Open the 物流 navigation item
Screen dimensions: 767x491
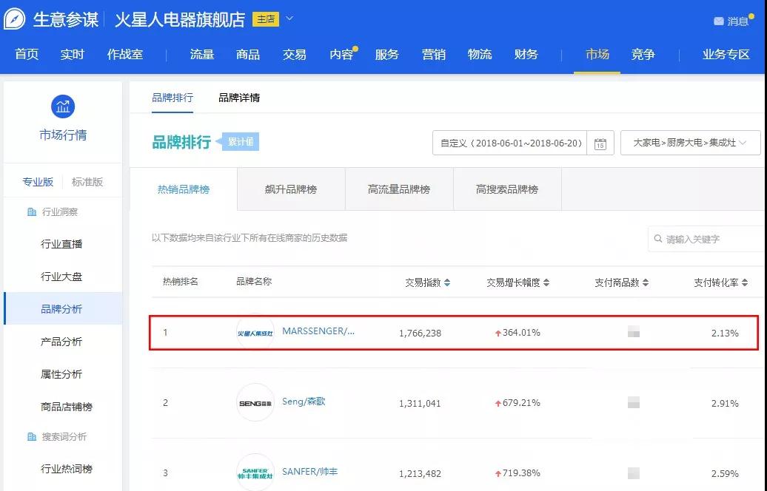[480, 54]
